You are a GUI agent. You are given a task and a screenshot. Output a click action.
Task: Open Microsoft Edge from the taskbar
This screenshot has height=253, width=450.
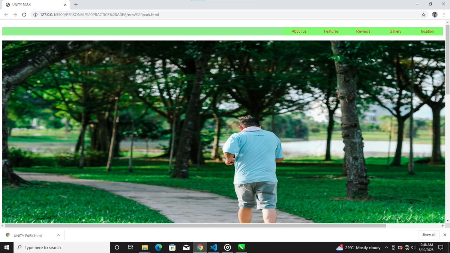click(158, 247)
